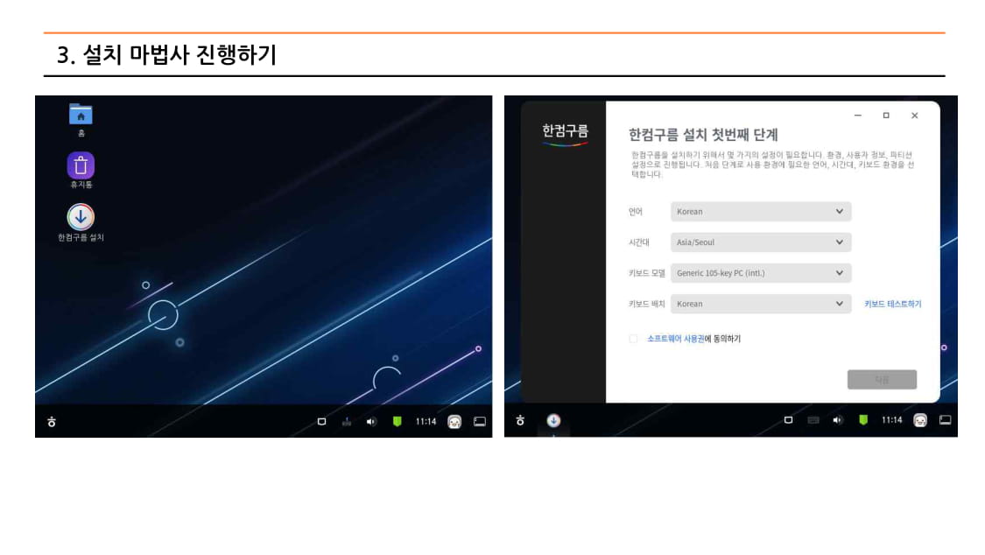The height and width of the screenshot is (555, 985).
Task: Click the 11:14 clock in left taskbar
Action: tap(426, 422)
